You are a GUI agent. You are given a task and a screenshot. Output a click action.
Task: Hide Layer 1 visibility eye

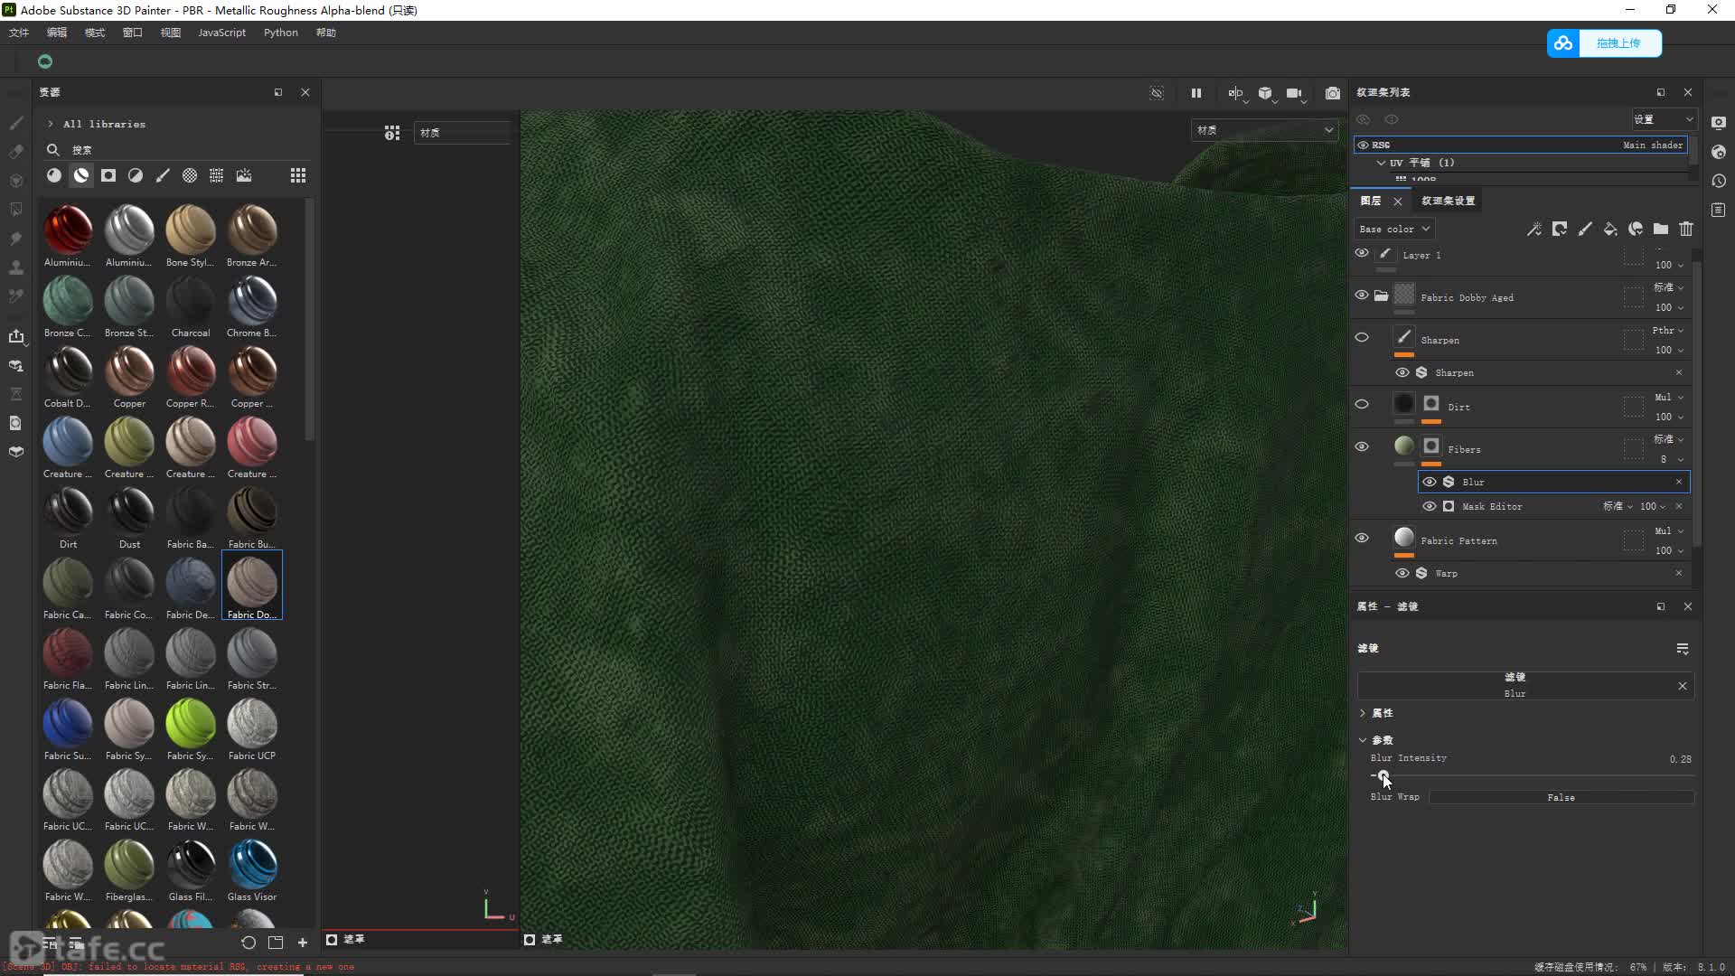point(1362,254)
